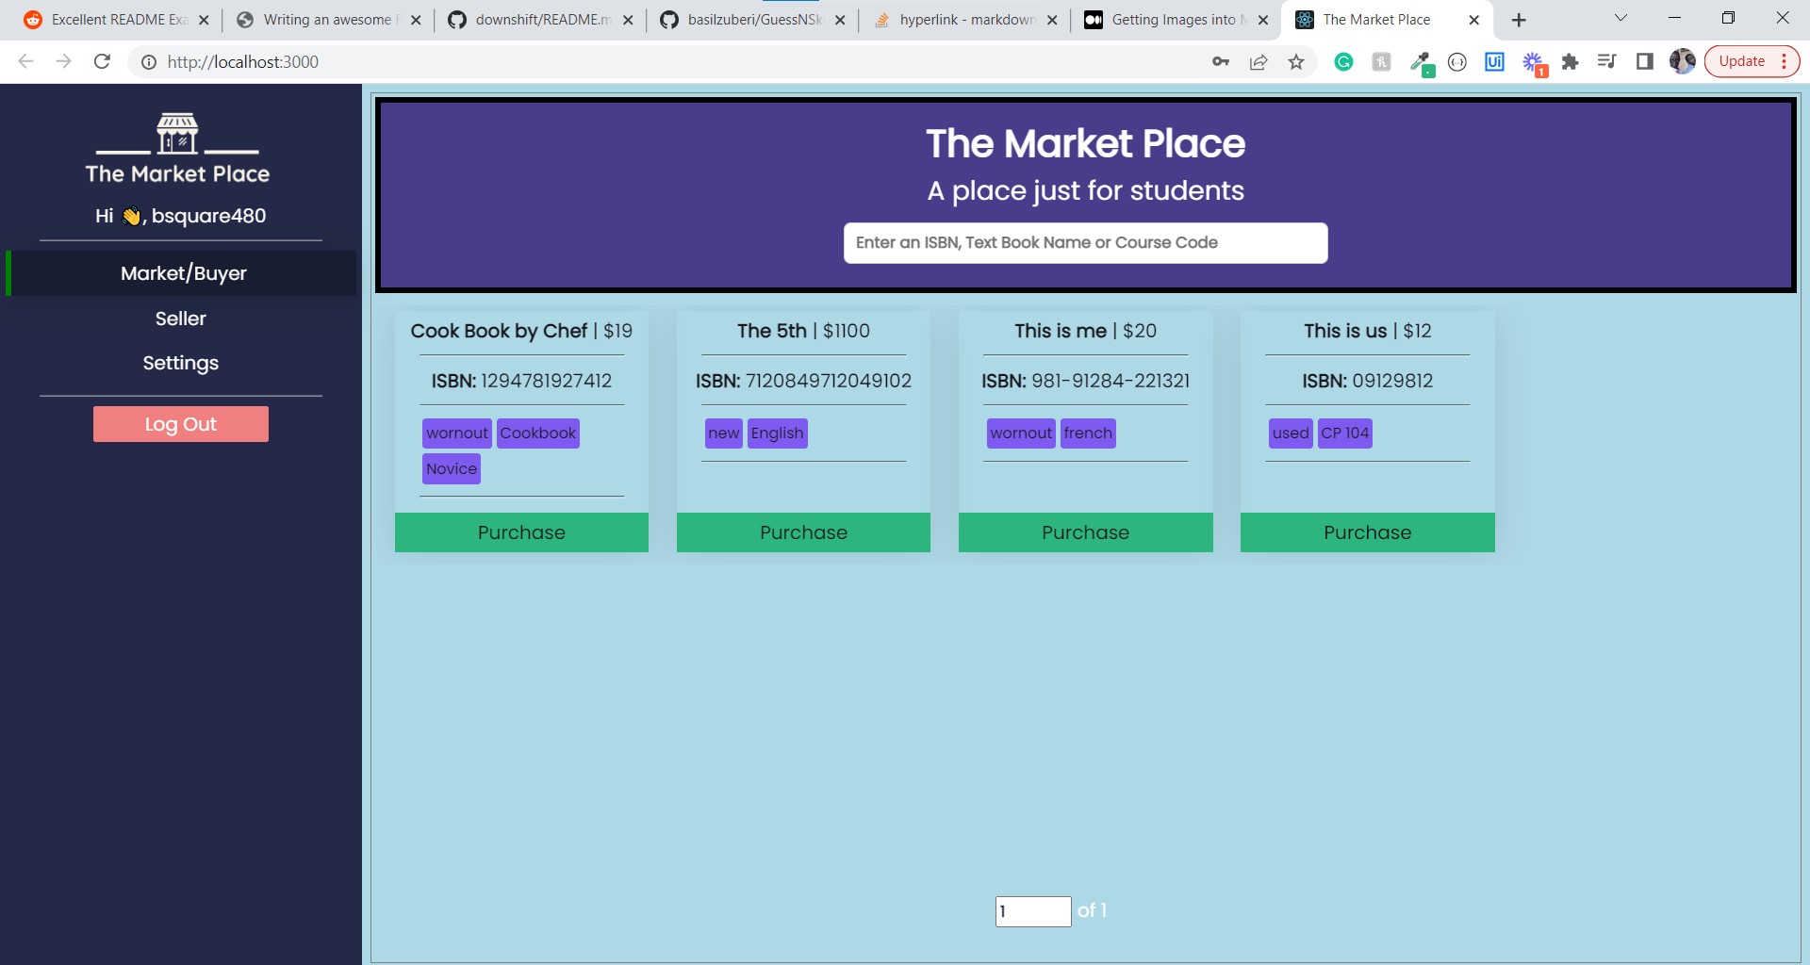Purchase The 5th book
The image size is (1810, 965).
pos(803,532)
